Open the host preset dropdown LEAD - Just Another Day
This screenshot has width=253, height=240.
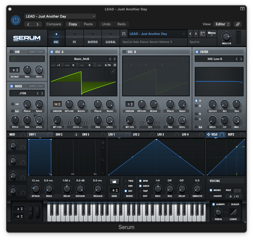(60, 16)
